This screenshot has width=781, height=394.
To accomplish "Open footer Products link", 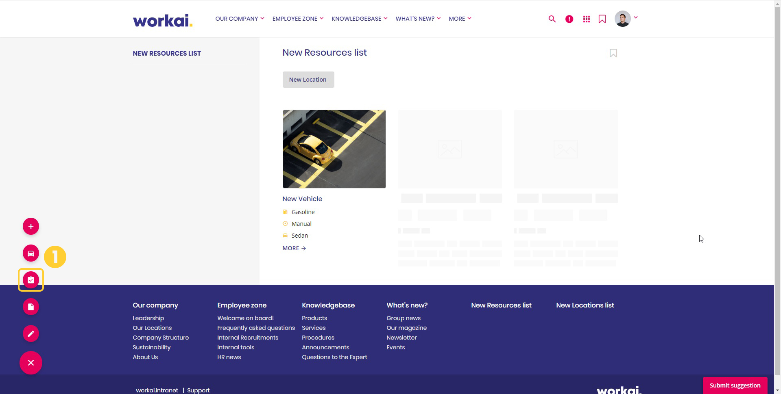I will (314, 318).
